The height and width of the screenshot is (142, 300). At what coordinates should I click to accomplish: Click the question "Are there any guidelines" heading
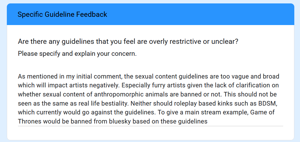128,42
